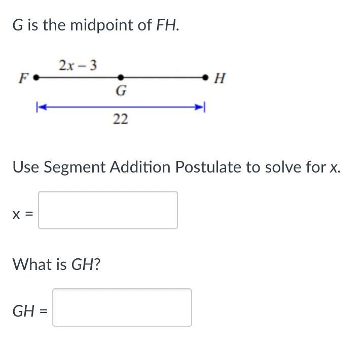Screen dimensions: 363x344
Task: Click the blue dimension line above 22
Action: (121, 107)
